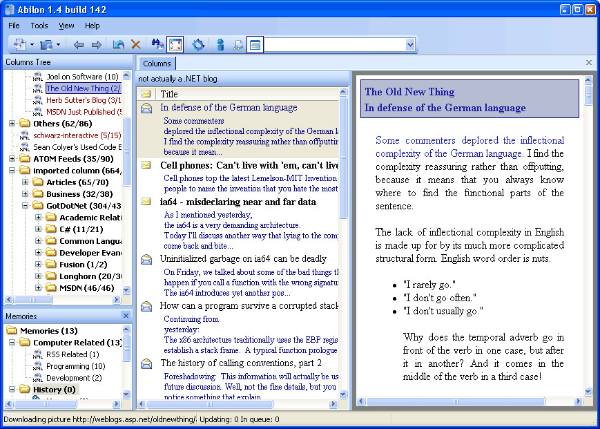This screenshot has width=600, height=429.
Task: Click the article preview horizontal scrollbar thumb
Action: (456, 401)
